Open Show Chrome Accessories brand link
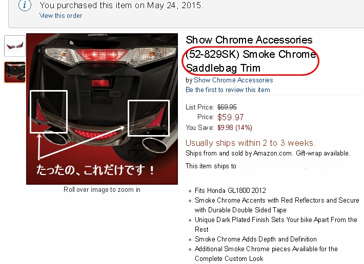Image resolution: width=364 pixels, height=264 pixels. pyautogui.click(x=233, y=80)
